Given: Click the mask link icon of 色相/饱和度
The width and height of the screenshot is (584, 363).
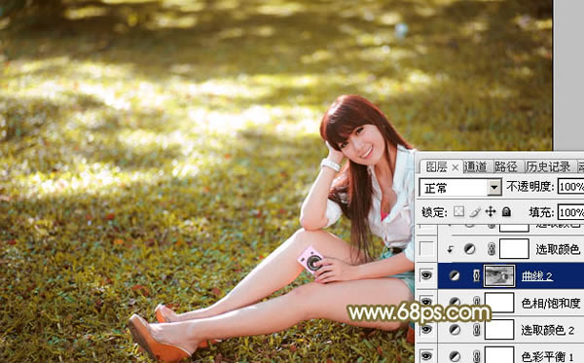Looking at the screenshot, I should pyautogui.click(x=476, y=302).
